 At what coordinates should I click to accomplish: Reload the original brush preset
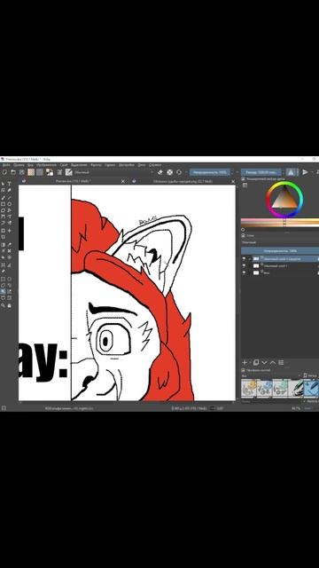[x=179, y=172]
